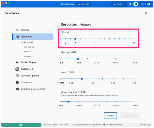The image size is (154, 128).
Task: Click the feedback bulb icon next to version
Action: pyautogui.click(x=149, y=125)
